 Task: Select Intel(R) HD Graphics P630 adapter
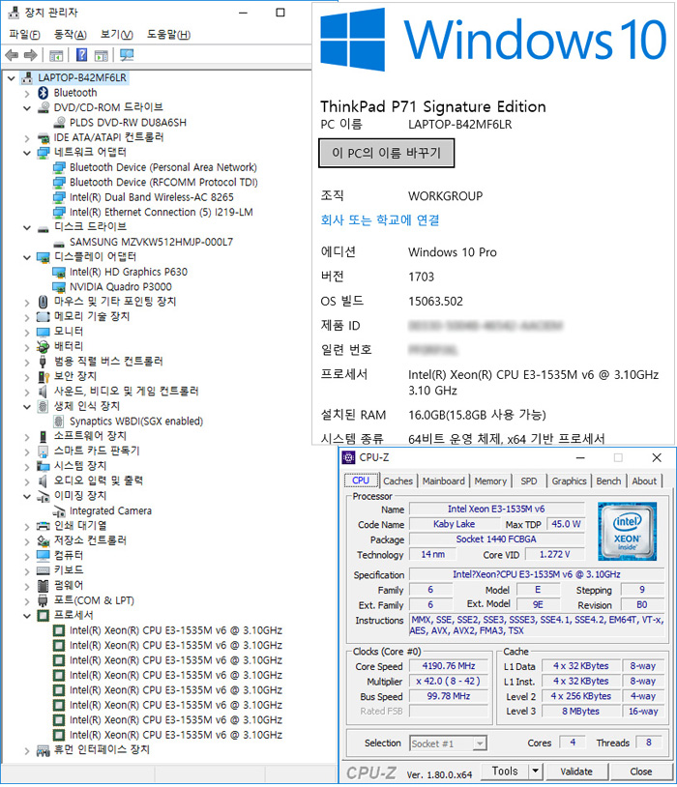tap(128, 272)
